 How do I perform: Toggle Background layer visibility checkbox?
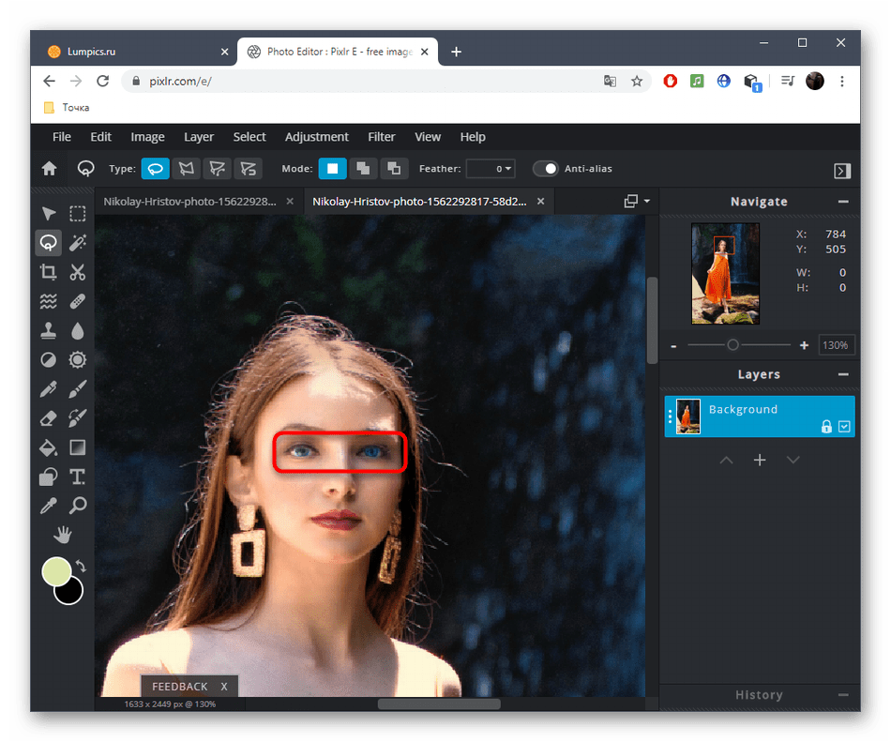844,427
